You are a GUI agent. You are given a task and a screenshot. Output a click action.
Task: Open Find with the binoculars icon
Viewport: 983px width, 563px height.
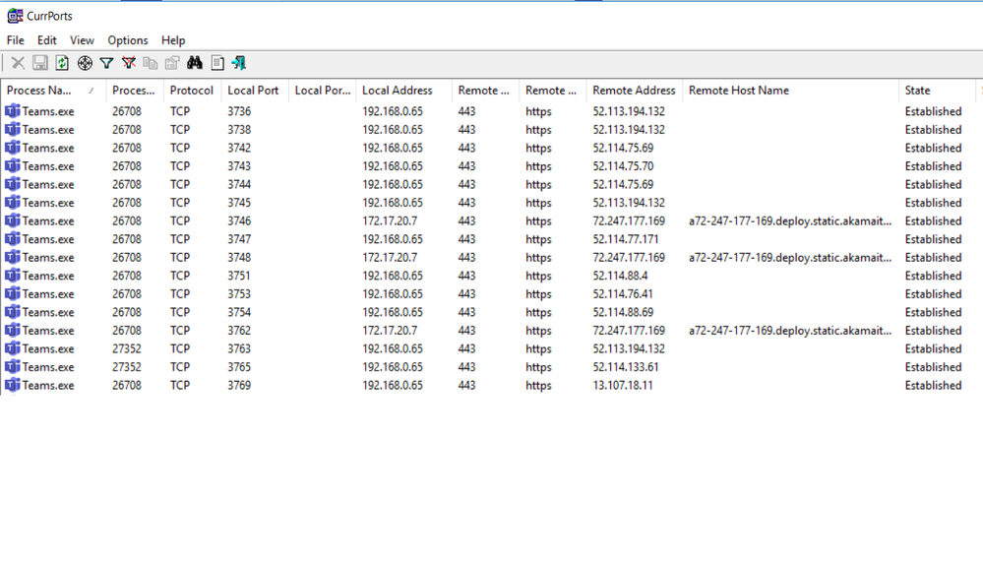click(195, 63)
